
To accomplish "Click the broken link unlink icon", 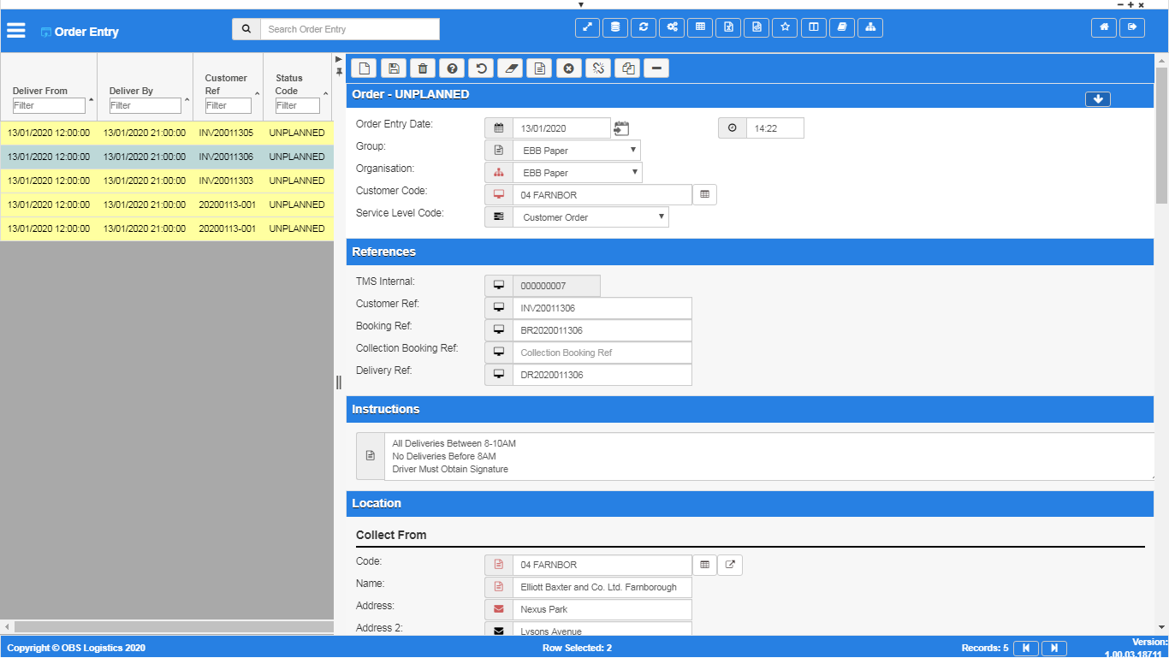I will (x=597, y=68).
